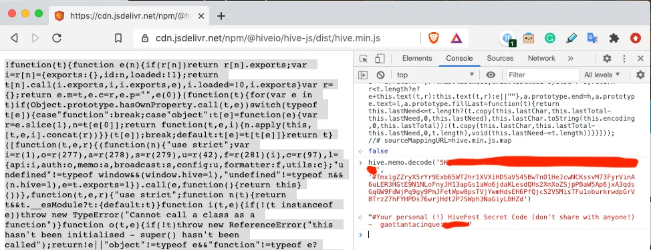The width and height of the screenshot is (651, 250).
Task: Go back with the browser back arrow
Action: click(x=14, y=38)
